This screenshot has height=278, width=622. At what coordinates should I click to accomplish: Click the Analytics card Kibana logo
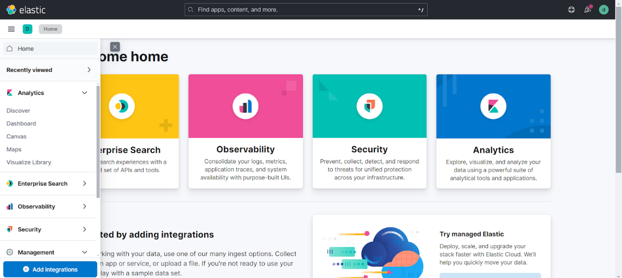click(x=493, y=106)
